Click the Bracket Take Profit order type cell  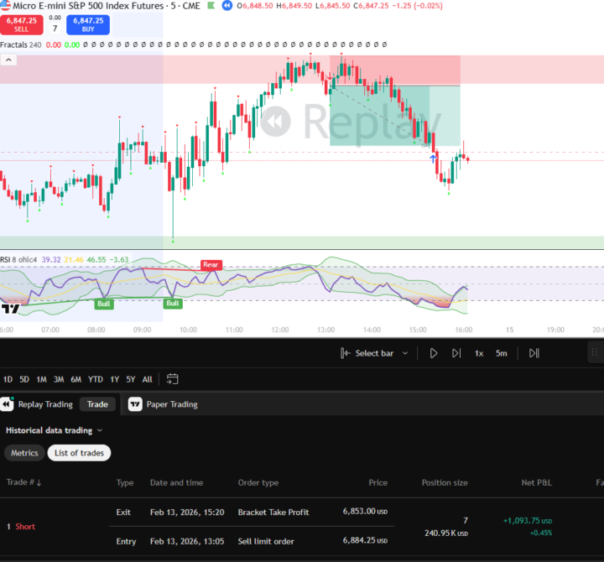tap(273, 513)
